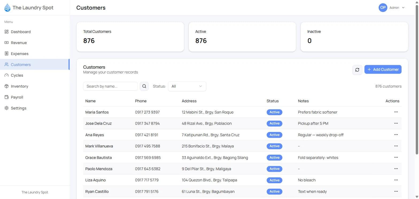Click the Total Customers card

[130, 37]
